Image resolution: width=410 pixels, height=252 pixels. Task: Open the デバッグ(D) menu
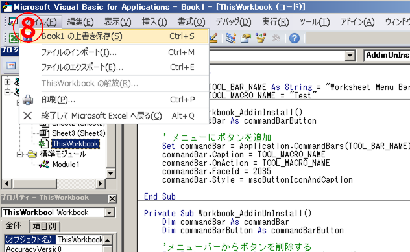234,22
